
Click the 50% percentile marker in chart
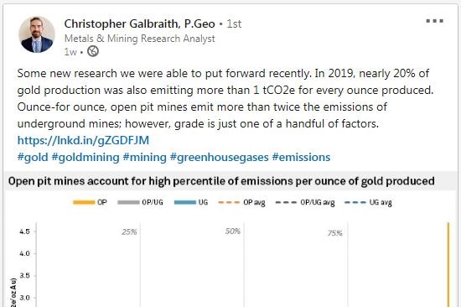click(233, 232)
